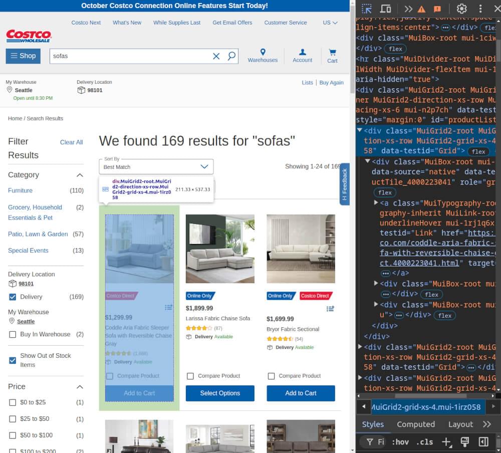This screenshot has width=501, height=453.
Task: Enable the Buy In Warehouse filter
Action: 12,334
